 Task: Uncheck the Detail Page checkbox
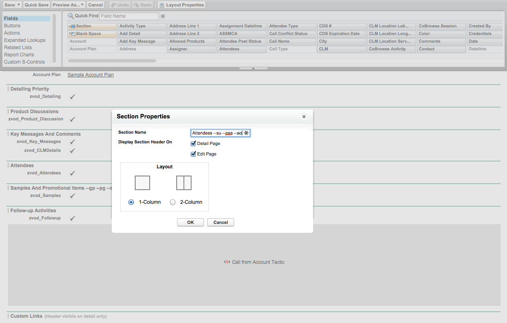[x=194, y=143]
